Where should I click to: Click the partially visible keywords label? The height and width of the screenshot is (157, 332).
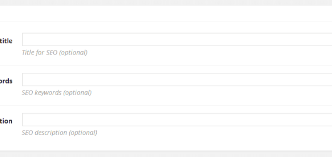[6, 81]
